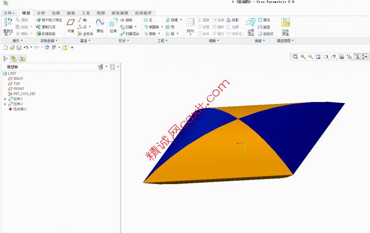Open the 编辑 group dropdown
Image resolution: width=370 pixels, height=233 pixels.
(214, 41)
